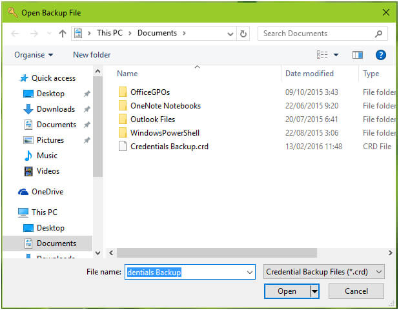Click the OfficeGPOs folder icon
399x310 pixels.
(123, 92)
